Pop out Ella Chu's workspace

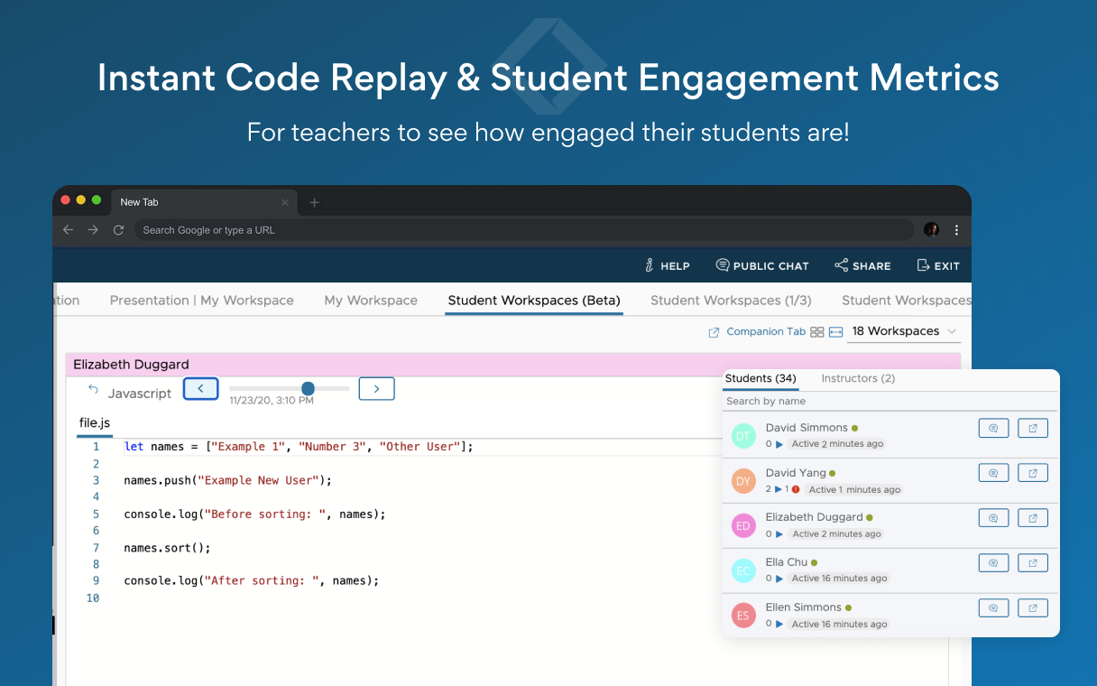[x=1033, y=562]
